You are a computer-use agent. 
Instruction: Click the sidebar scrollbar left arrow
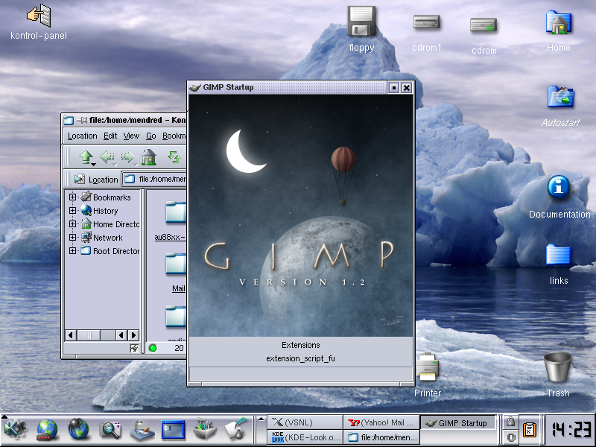pyautogui.click(x=70, y=335)
